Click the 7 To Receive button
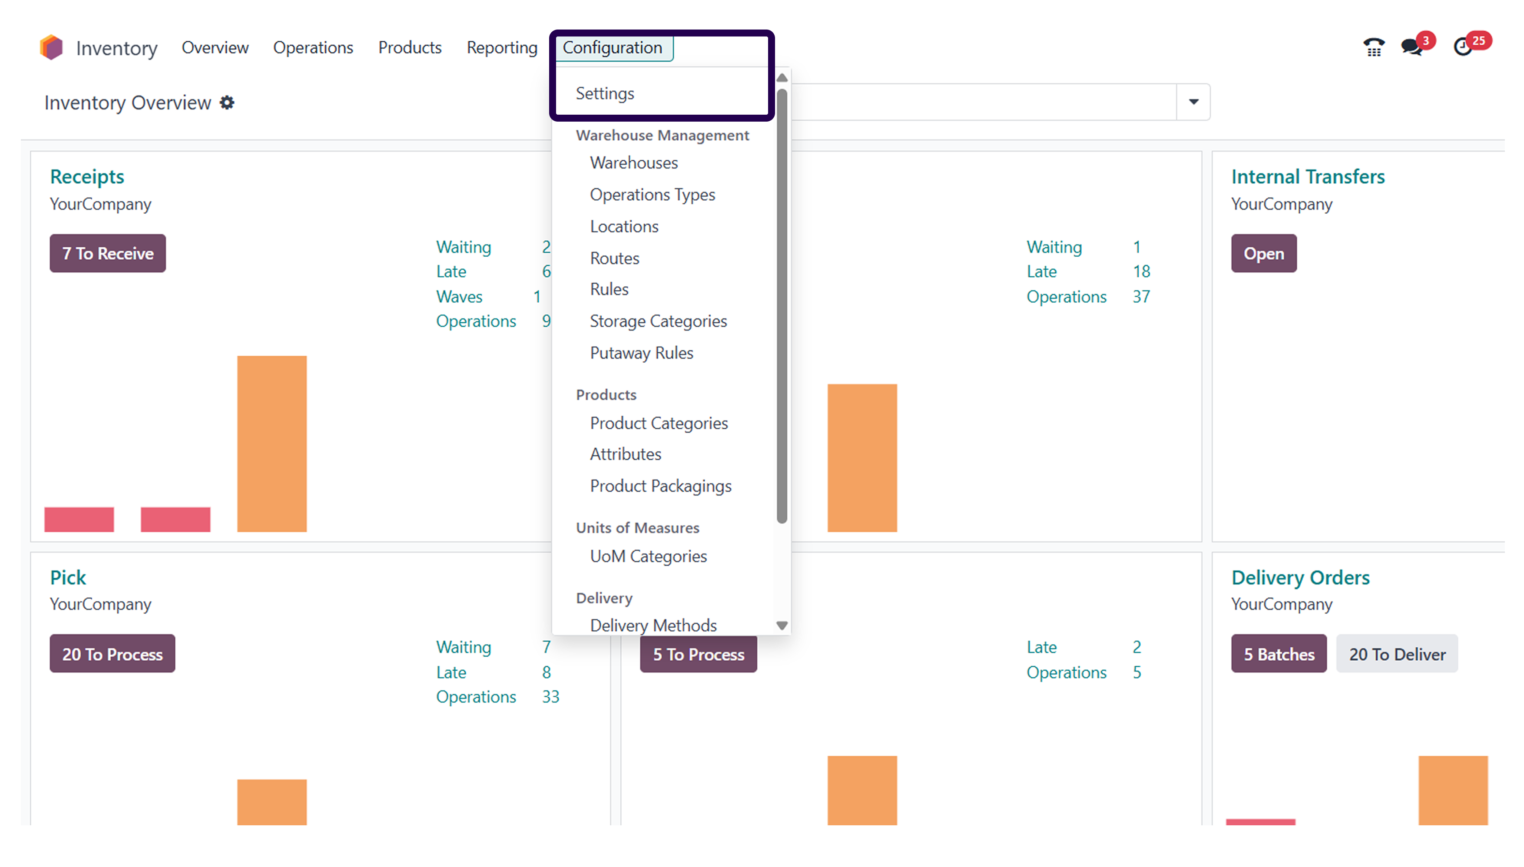 [x=108, y=254]
